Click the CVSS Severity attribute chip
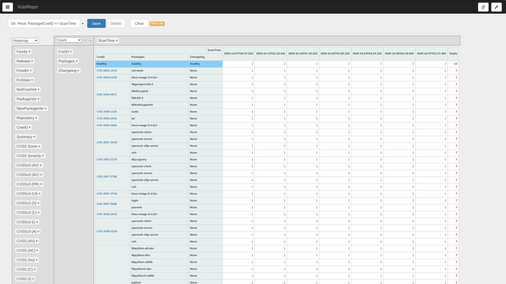This screenshot has height=284, width=506. (x=28, y=156)
